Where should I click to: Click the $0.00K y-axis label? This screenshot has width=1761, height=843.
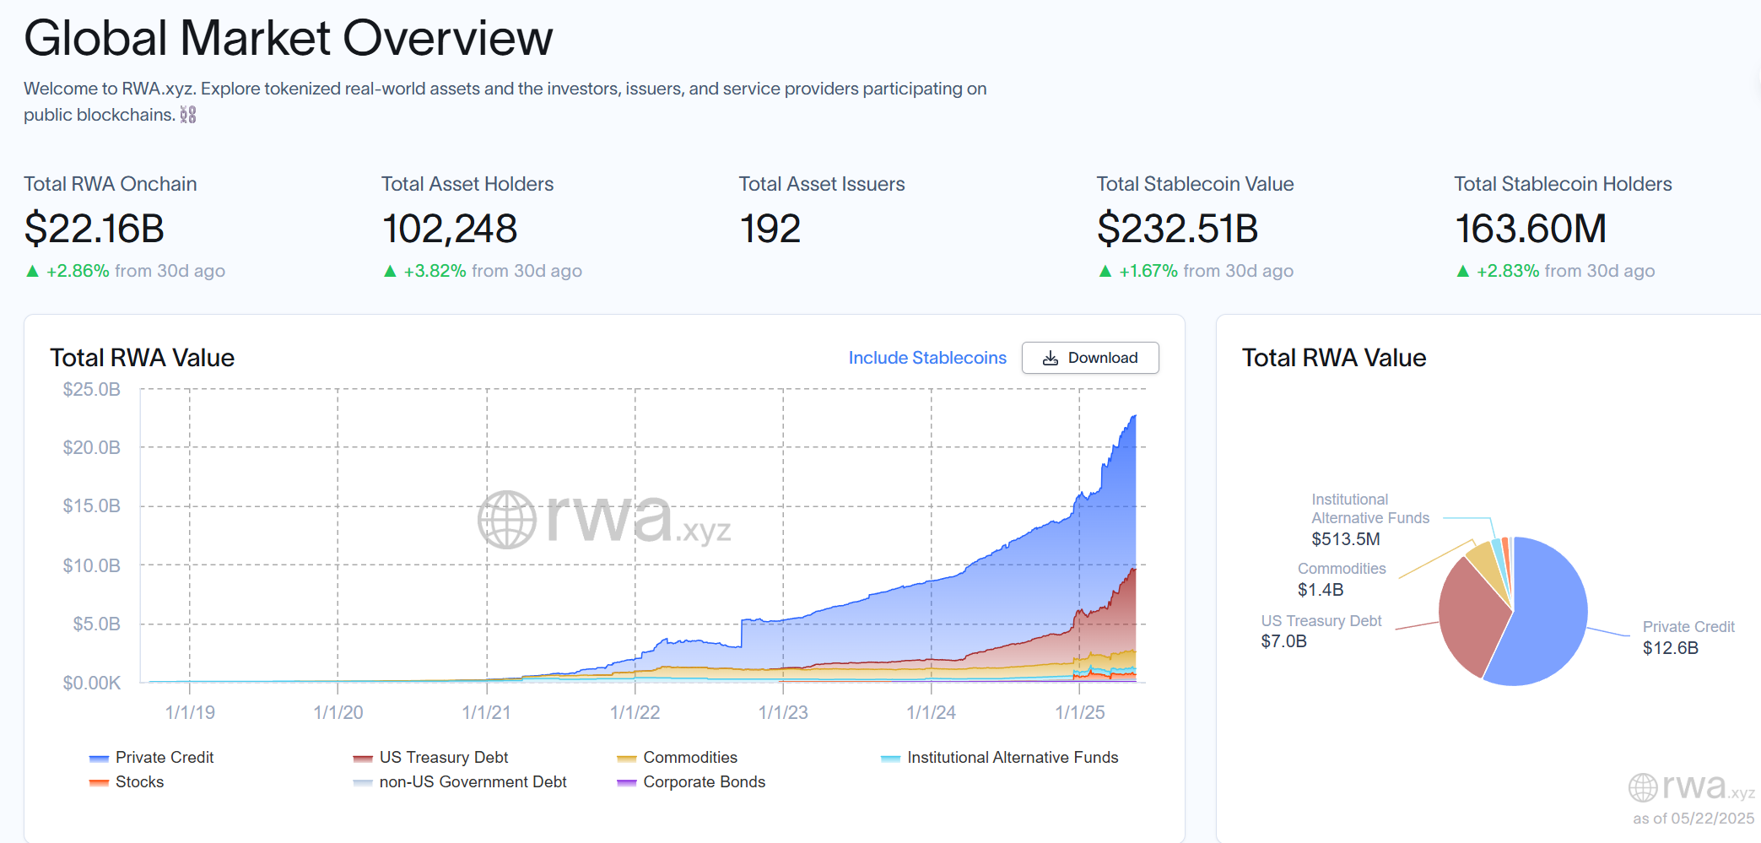coord(91,683)
